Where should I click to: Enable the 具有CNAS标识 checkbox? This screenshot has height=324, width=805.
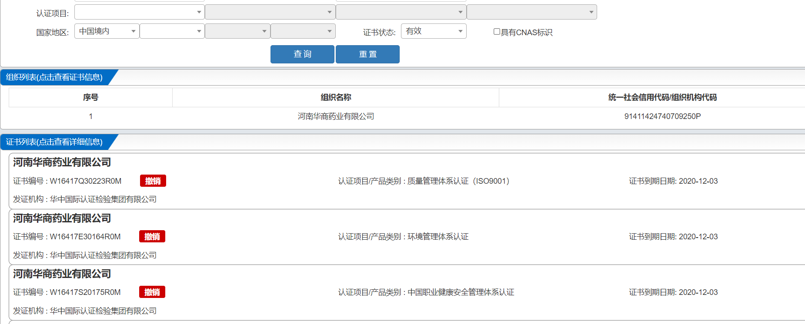click(497, 32)
